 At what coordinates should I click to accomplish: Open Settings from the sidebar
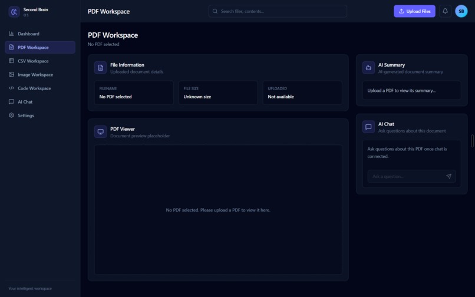[40, 115]
